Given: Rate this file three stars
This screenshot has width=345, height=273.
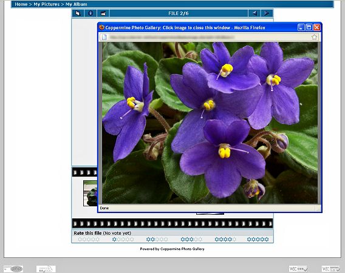Looking at the screenshot, I should [191, 239].
